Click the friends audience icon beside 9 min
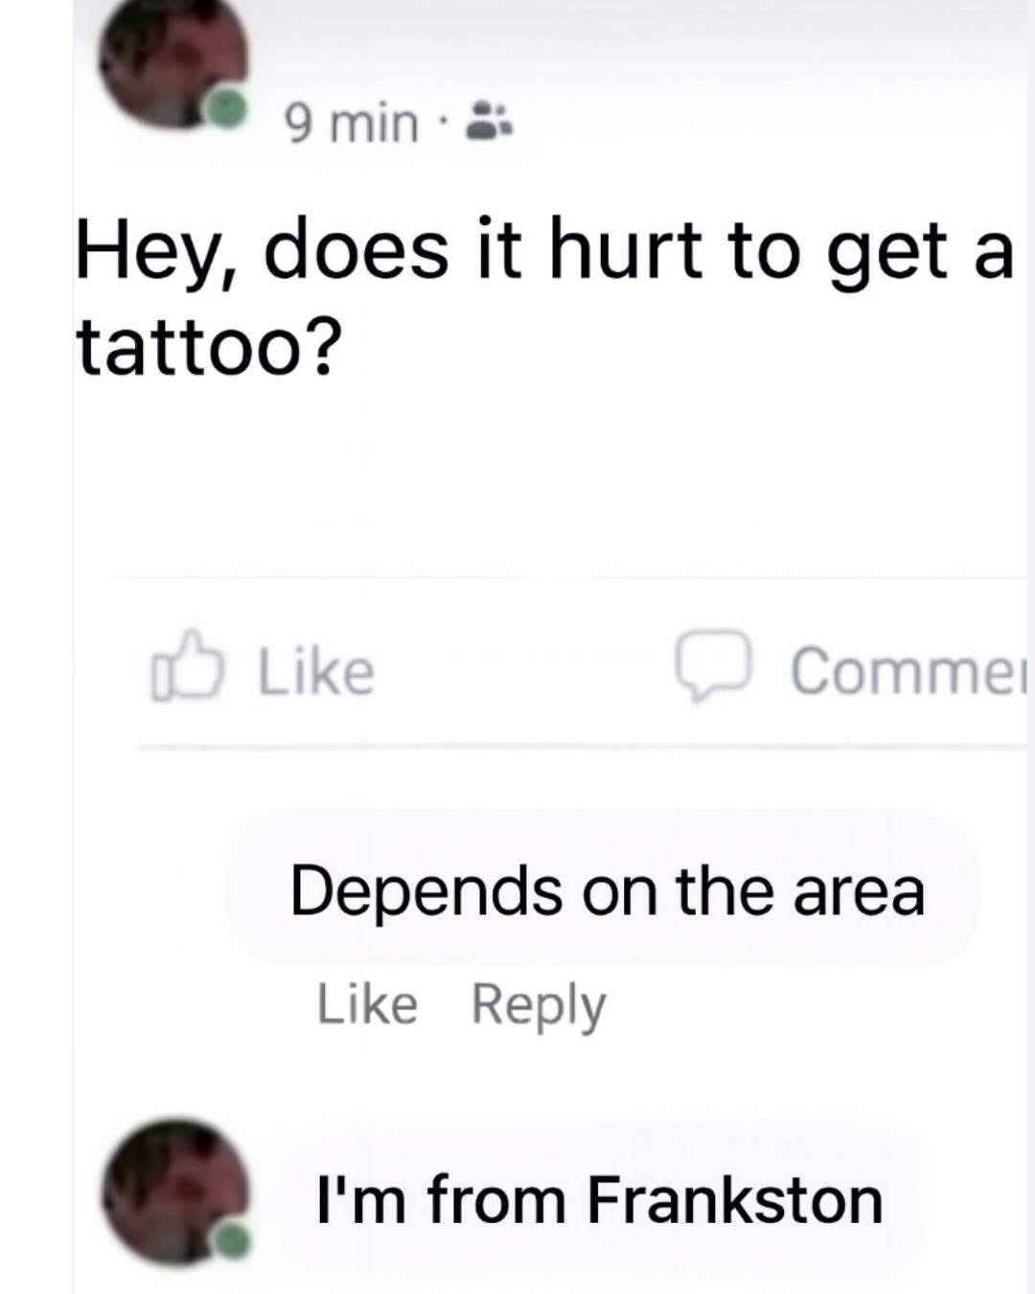1035x1294 pixels. click(490, 123)
